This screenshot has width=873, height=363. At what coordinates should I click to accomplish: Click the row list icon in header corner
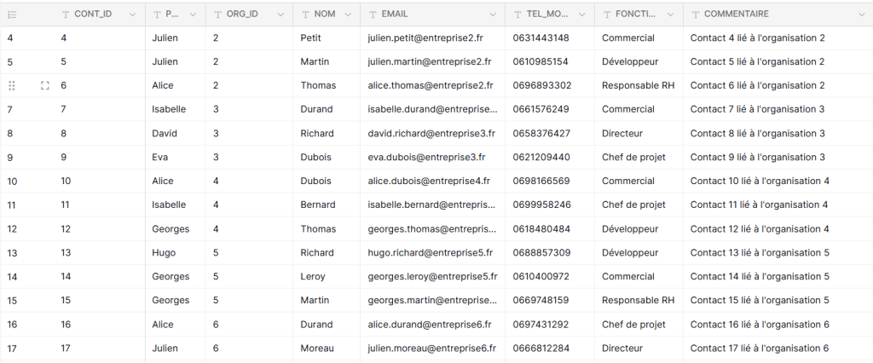12,14
